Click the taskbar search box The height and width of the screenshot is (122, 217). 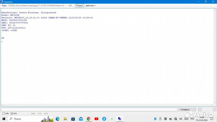[30, 119]
